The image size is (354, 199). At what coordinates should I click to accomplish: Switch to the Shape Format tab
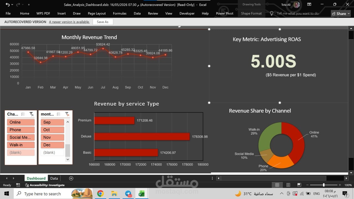[x=251, y=13]
